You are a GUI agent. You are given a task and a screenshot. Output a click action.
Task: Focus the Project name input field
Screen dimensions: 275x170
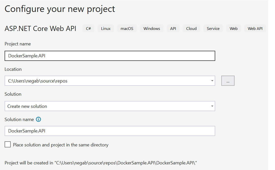pyautogui.click(x=110, y=56)
